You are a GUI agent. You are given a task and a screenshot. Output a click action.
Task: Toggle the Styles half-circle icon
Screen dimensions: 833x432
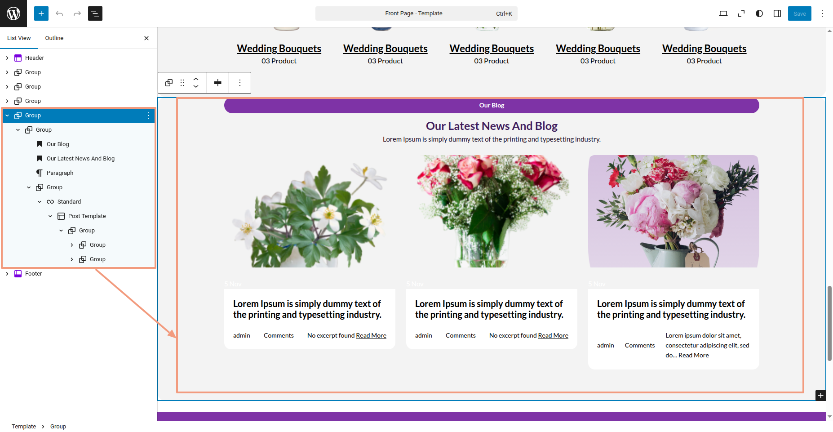pyautogui.click(x=759, y=13)
